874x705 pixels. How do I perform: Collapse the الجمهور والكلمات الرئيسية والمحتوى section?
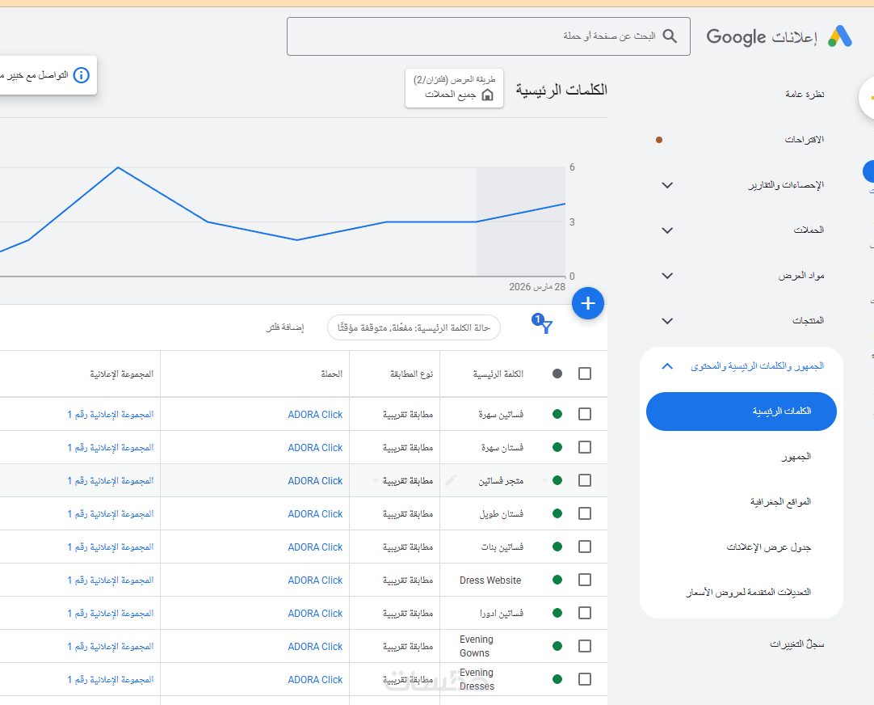pos(667,366)
